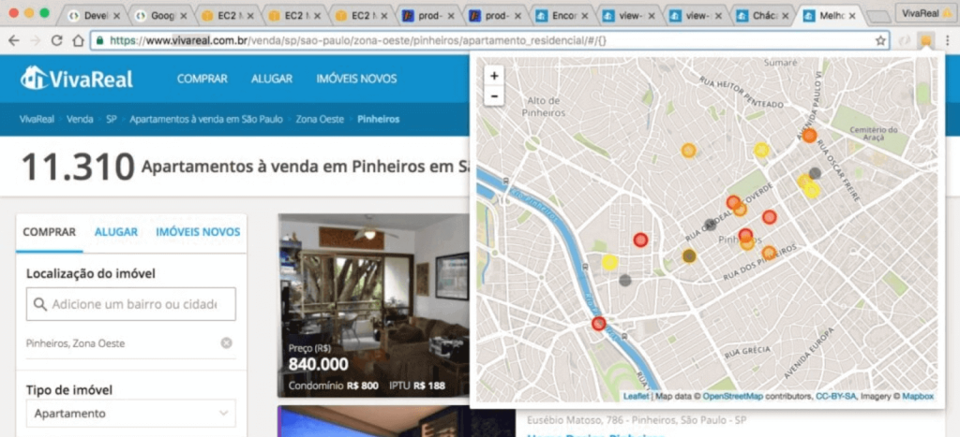Select the ALUGAR tab in the filter panel
Image resolution: width=960 pixels, height=437 pixels.
pos(115,232)
